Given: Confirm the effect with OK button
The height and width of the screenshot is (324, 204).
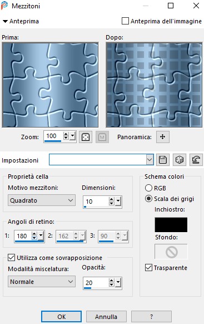Looking at the screenshot, I should [61, 317].
